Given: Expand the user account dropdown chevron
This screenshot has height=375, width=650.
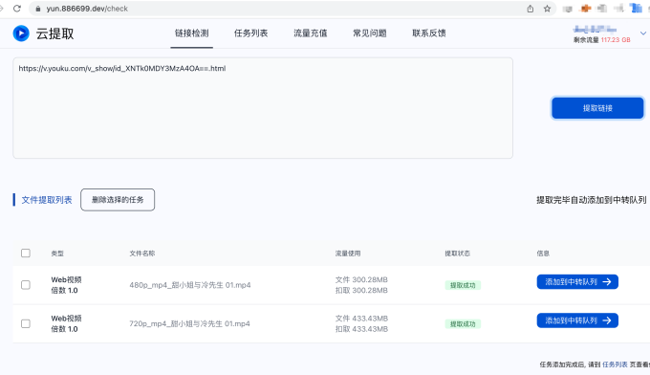Looking at the screenshot, I should coord(643,33).
